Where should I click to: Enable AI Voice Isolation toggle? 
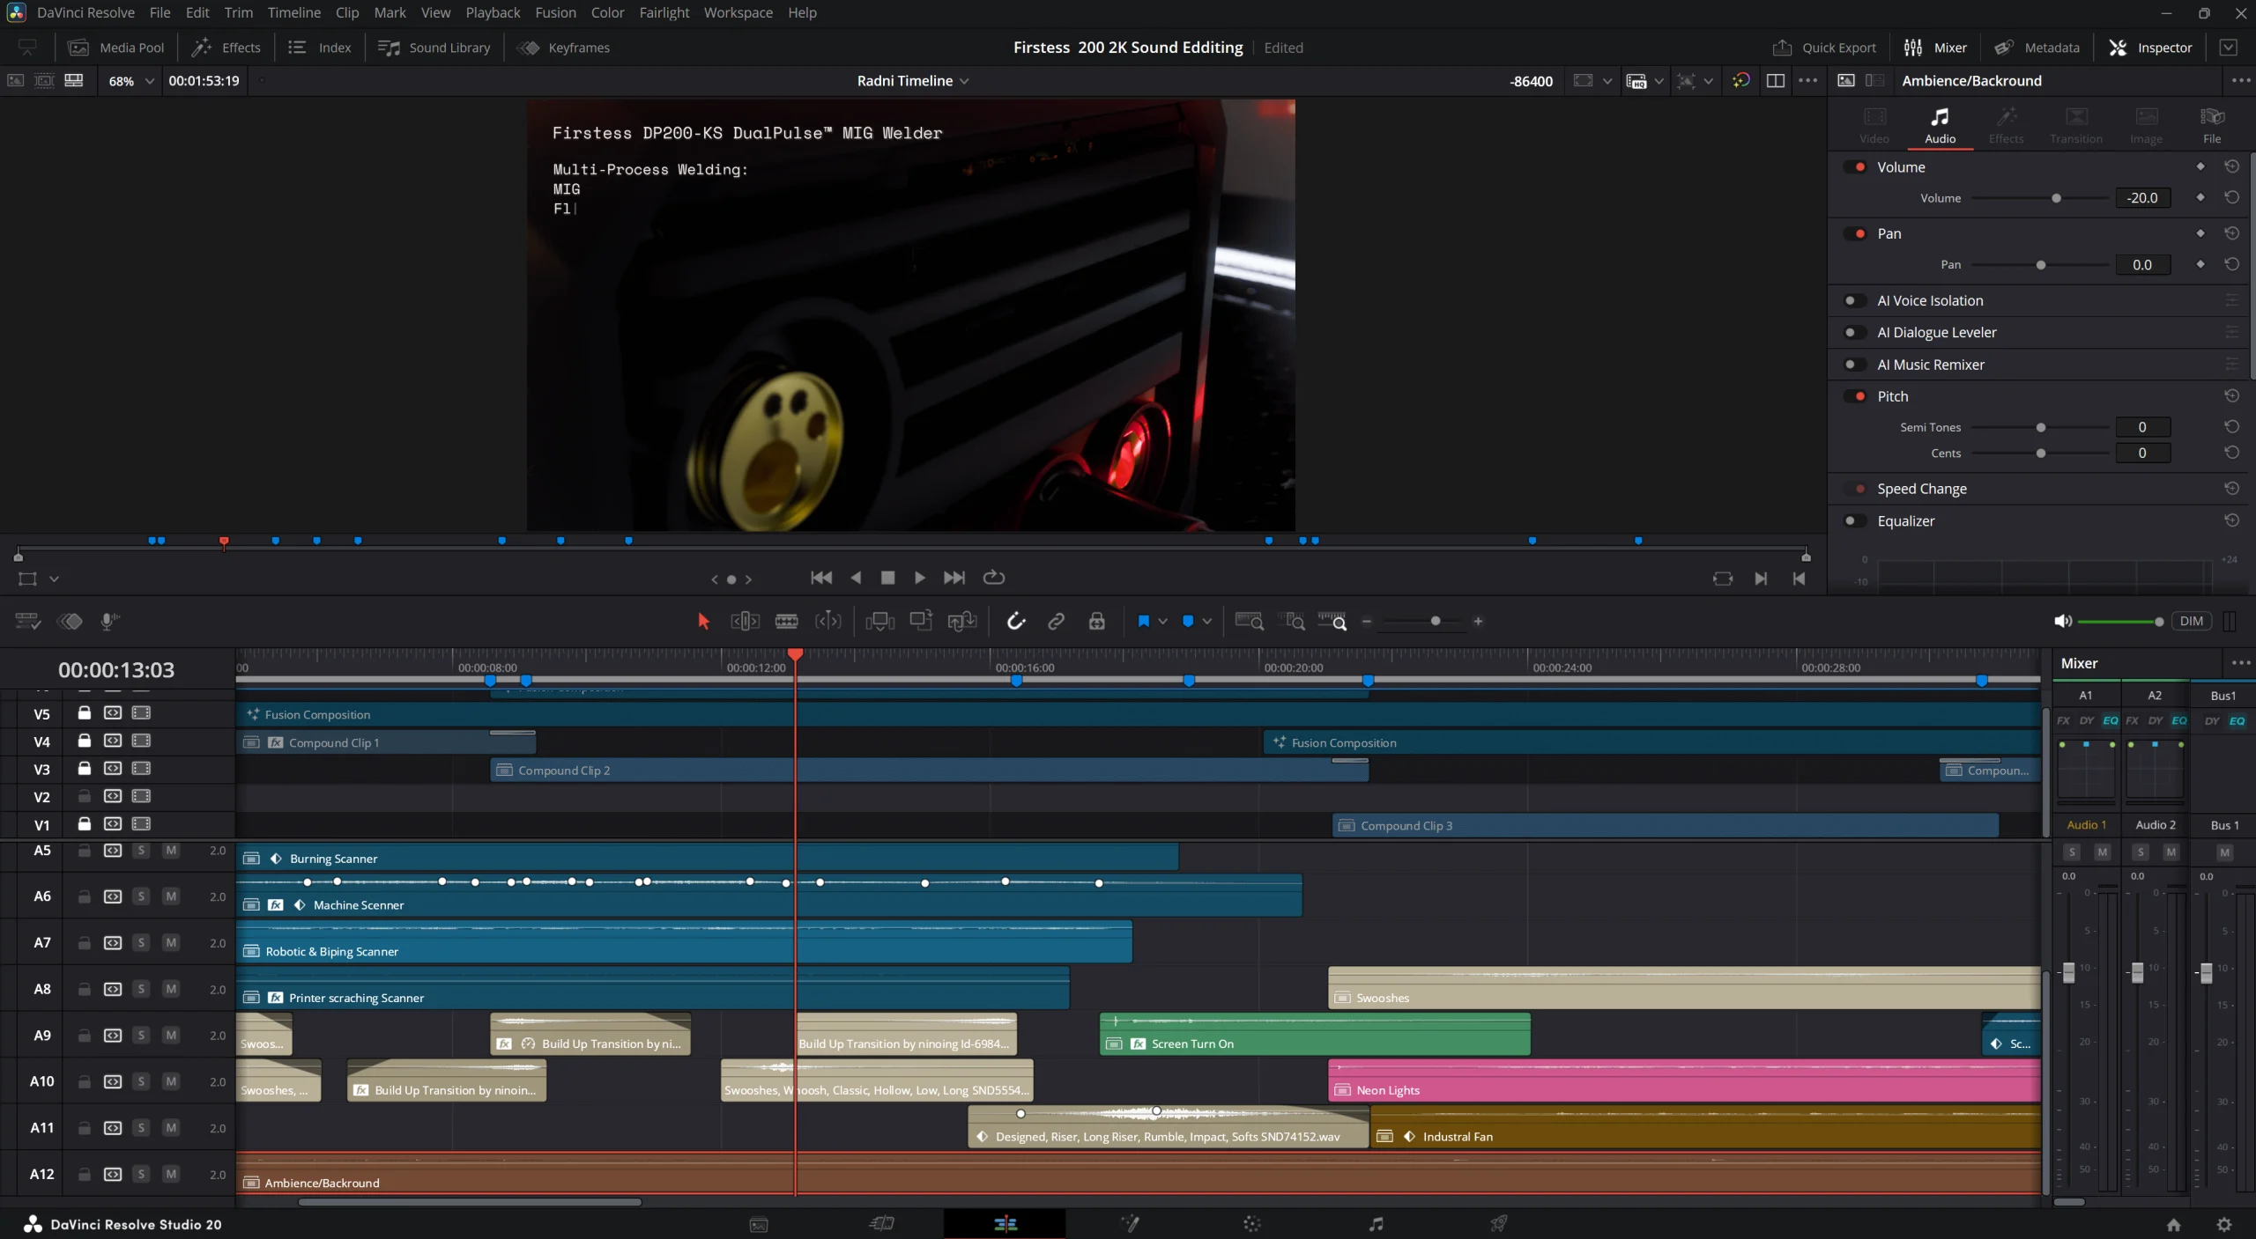1855,300
